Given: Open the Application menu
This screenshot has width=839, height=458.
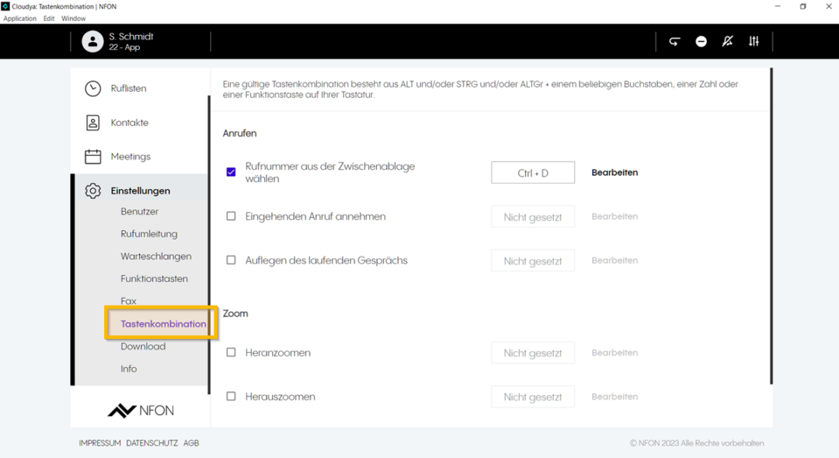Looking at the screenshot, I should click(20, 18).
